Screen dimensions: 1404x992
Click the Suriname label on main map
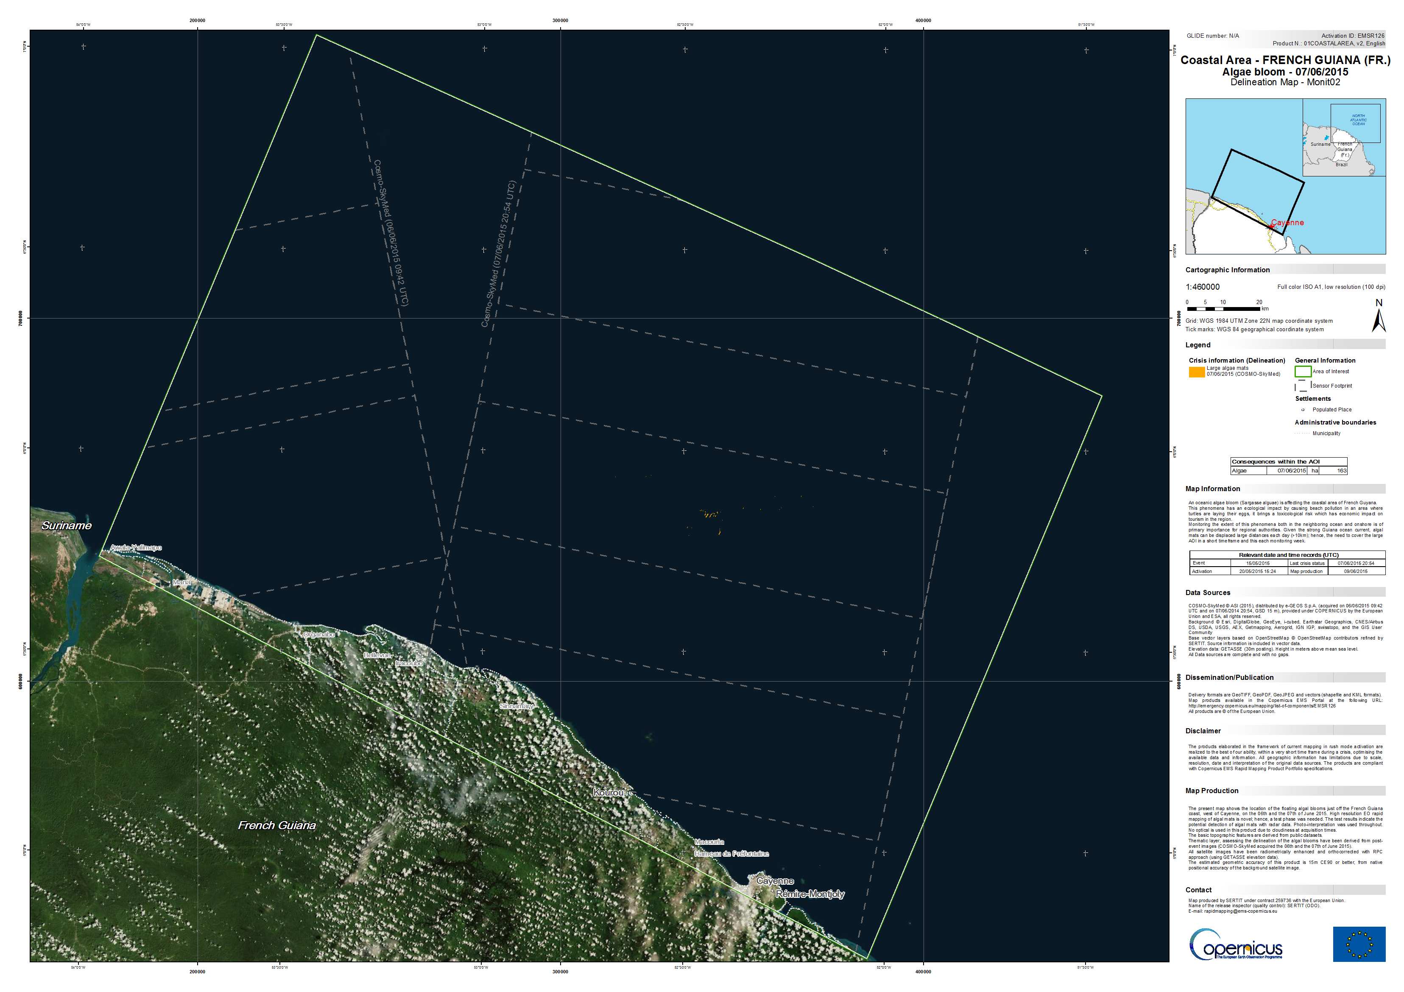coord(67,526)
